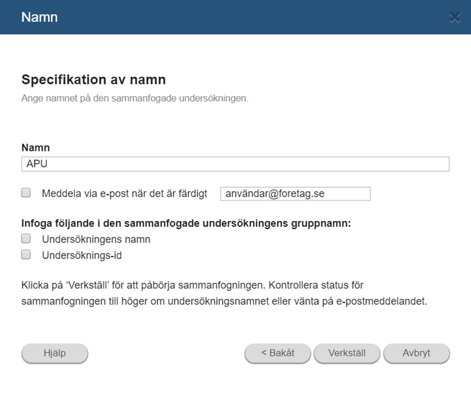
Task: Click the 'Specifikation av namn' heading
Action: click(94, 80)
